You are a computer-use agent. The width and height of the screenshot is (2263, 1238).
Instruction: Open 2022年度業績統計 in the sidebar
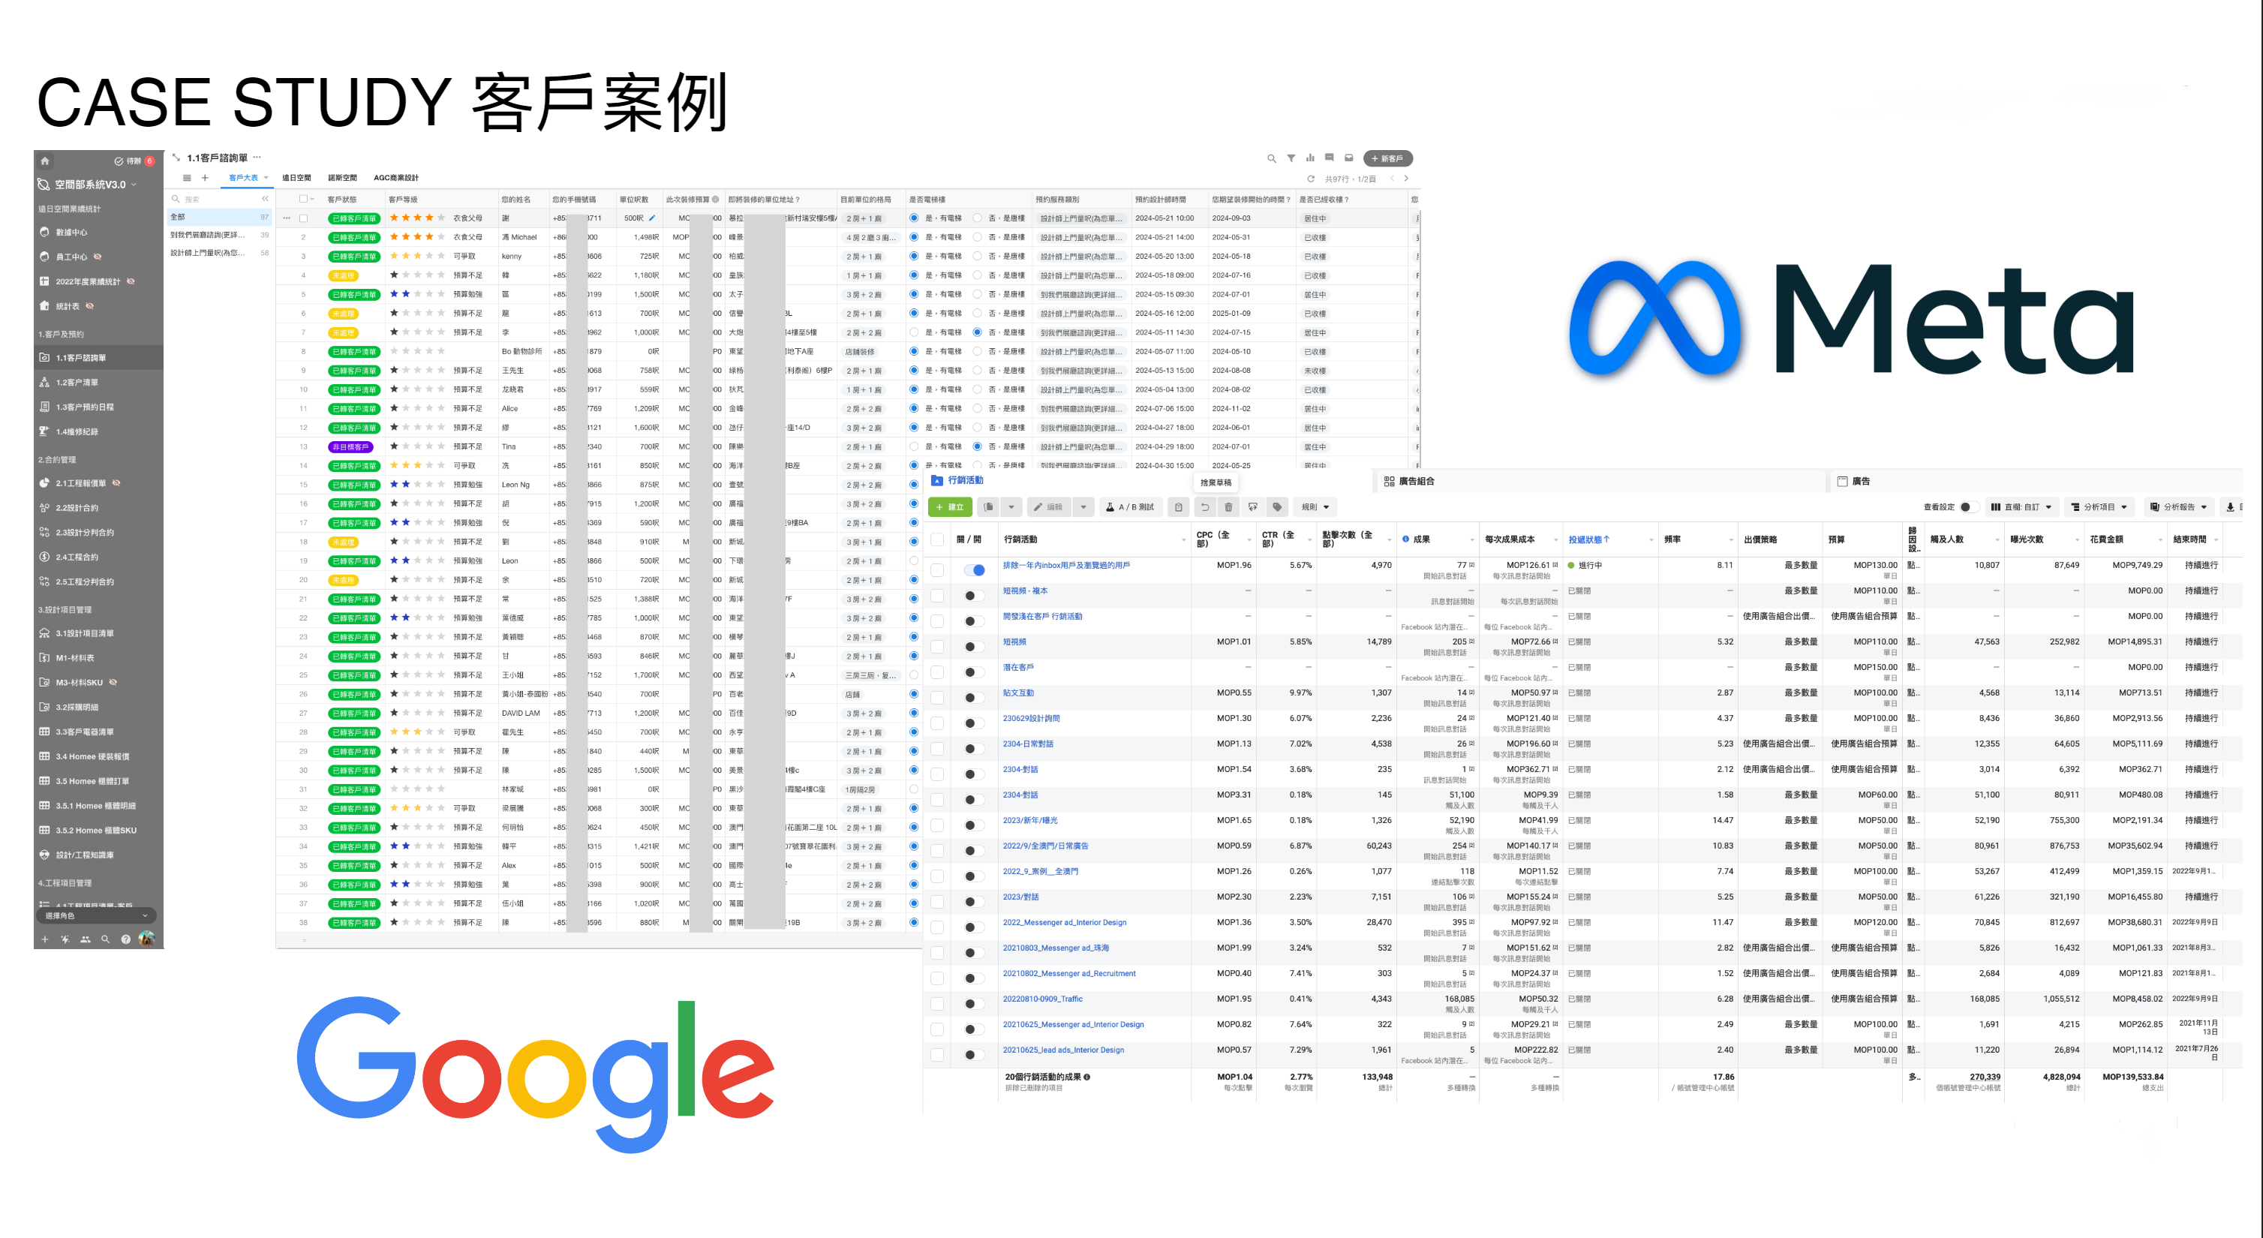click(87, 282)
